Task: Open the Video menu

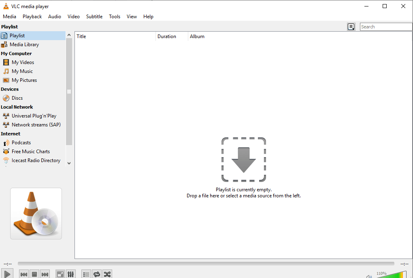Action: [x=73, y=17]
